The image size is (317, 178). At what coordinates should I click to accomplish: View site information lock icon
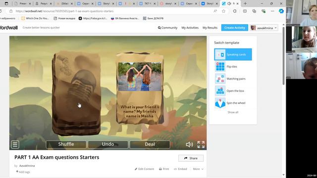pyautogui.click(x=11, y=11)
